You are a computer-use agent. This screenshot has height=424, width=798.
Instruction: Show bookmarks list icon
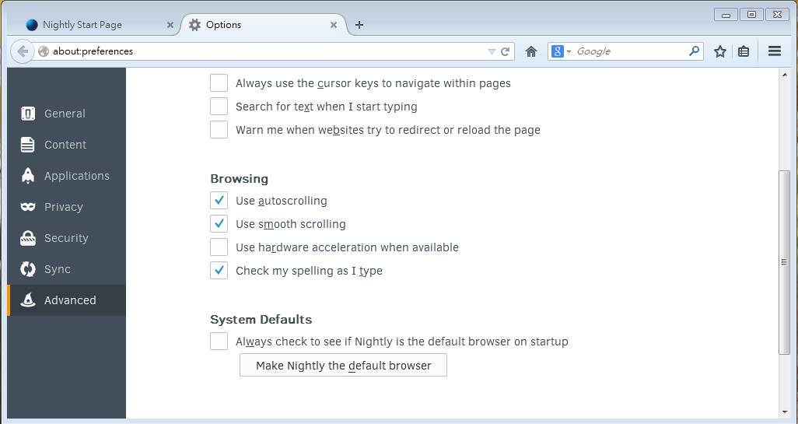744,51
